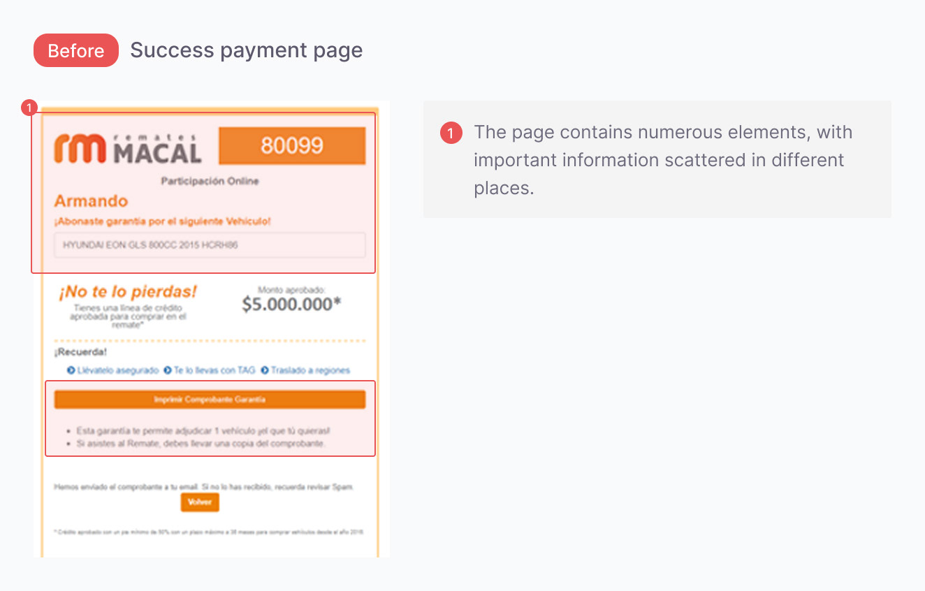Click the red Before label badge
This screenshot has width=925, height=591.
[x=76, y=50]
